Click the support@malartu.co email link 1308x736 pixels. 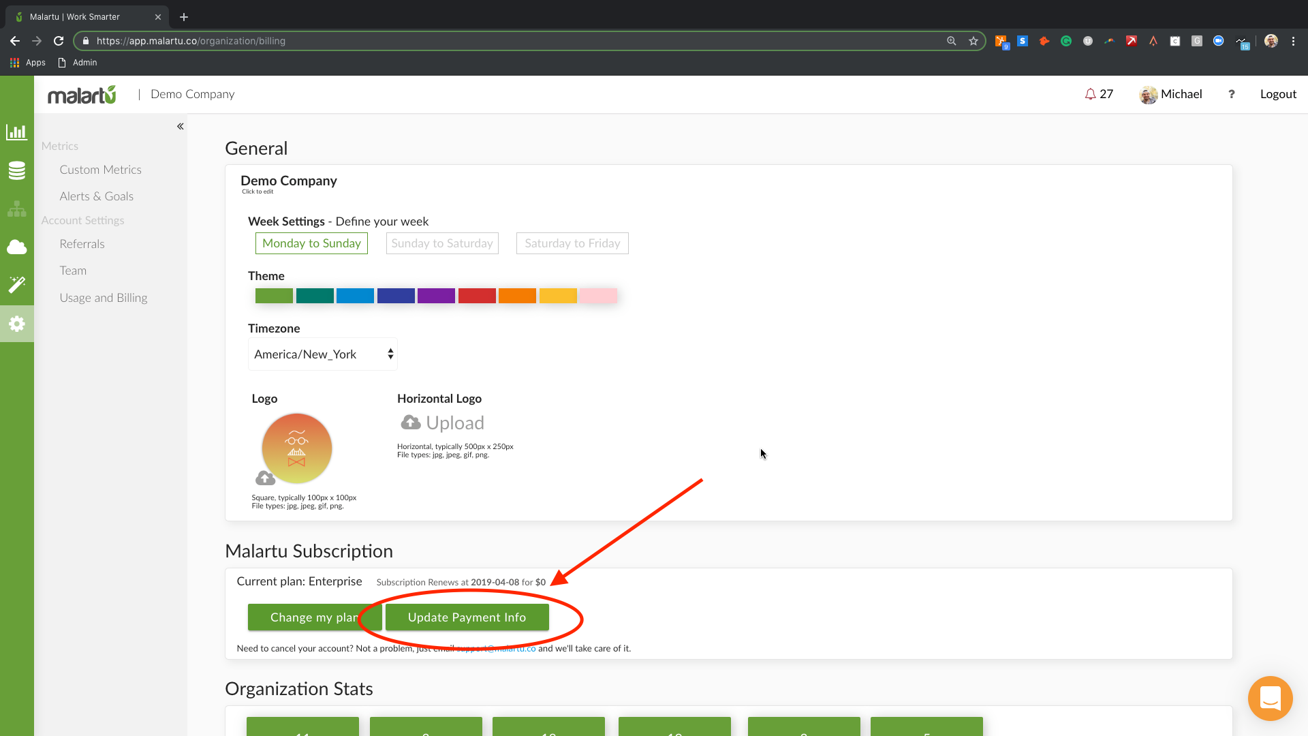click(496, 649)
